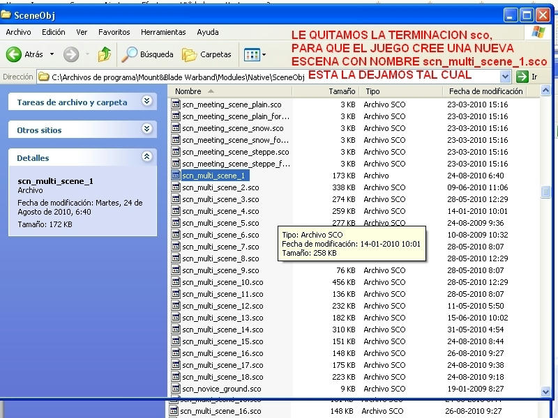Screen dimensions: 558x418
Task: Click file icon of scn_multi_scene_1
Action: coord(176,176)
